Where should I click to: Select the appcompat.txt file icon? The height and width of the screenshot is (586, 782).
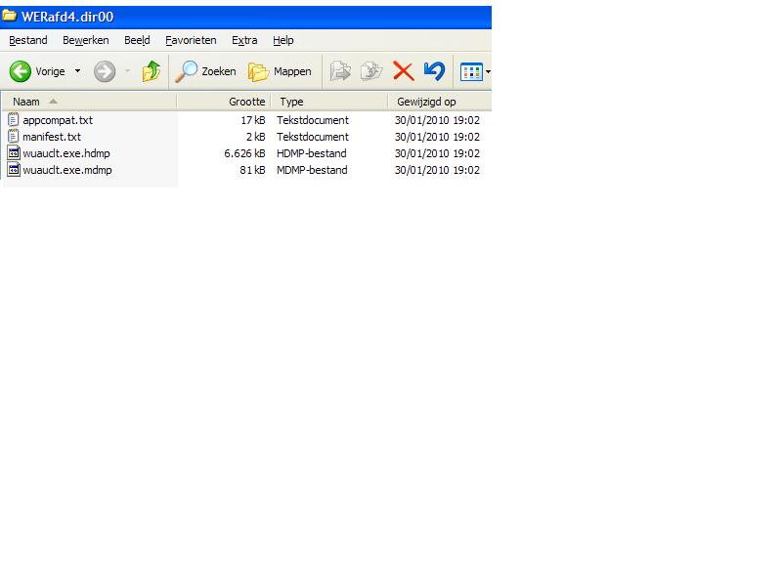(x=14, y=119)
